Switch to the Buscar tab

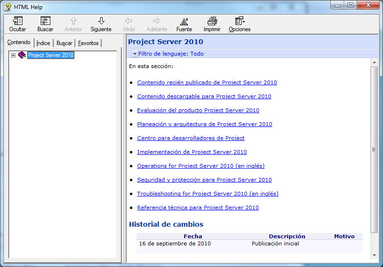point(65,43)
